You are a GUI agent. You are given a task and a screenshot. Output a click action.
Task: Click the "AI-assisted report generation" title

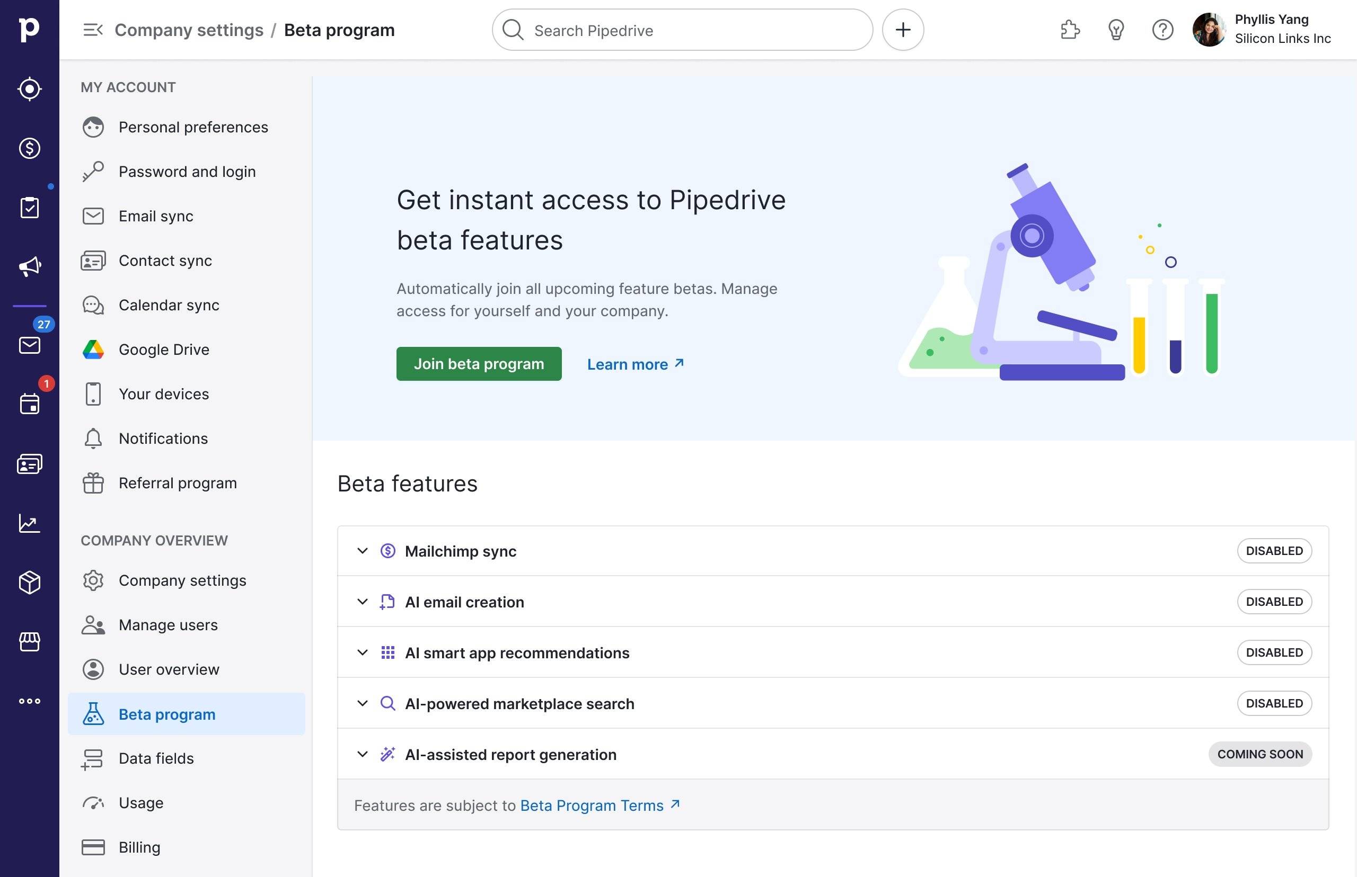[510, 755]
